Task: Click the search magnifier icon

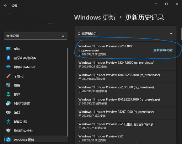Action: coord(63,36)
